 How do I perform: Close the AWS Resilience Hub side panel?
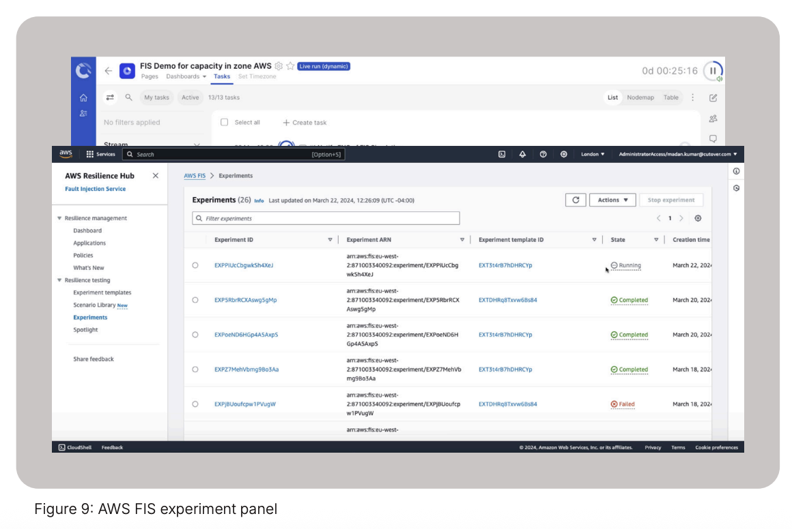point(156,175)
